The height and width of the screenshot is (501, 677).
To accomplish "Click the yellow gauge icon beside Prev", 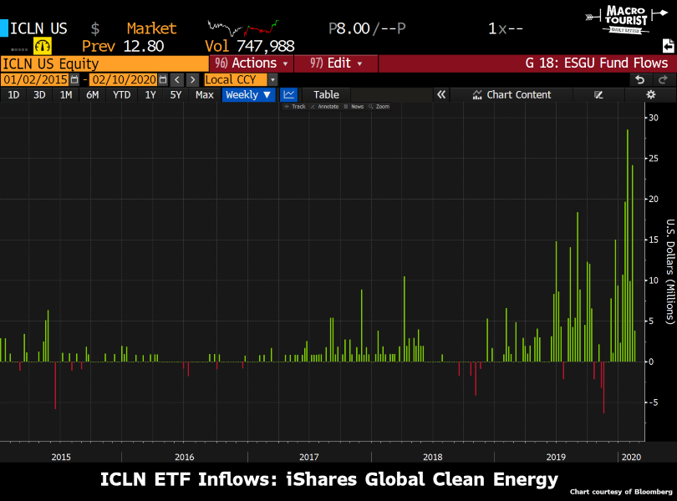I will 43,46.
